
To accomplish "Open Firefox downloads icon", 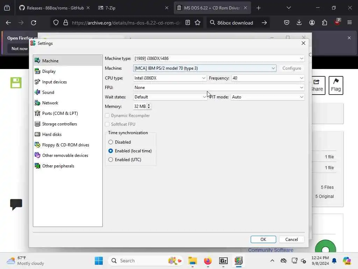I will point(299,23).
